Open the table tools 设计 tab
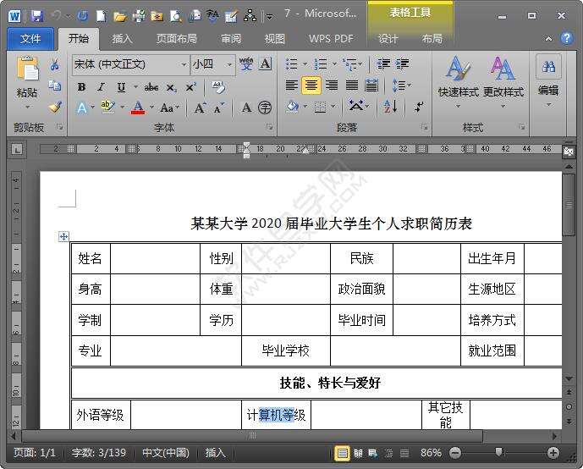Screen dimensions: 583x469 (x=388, y=39)
